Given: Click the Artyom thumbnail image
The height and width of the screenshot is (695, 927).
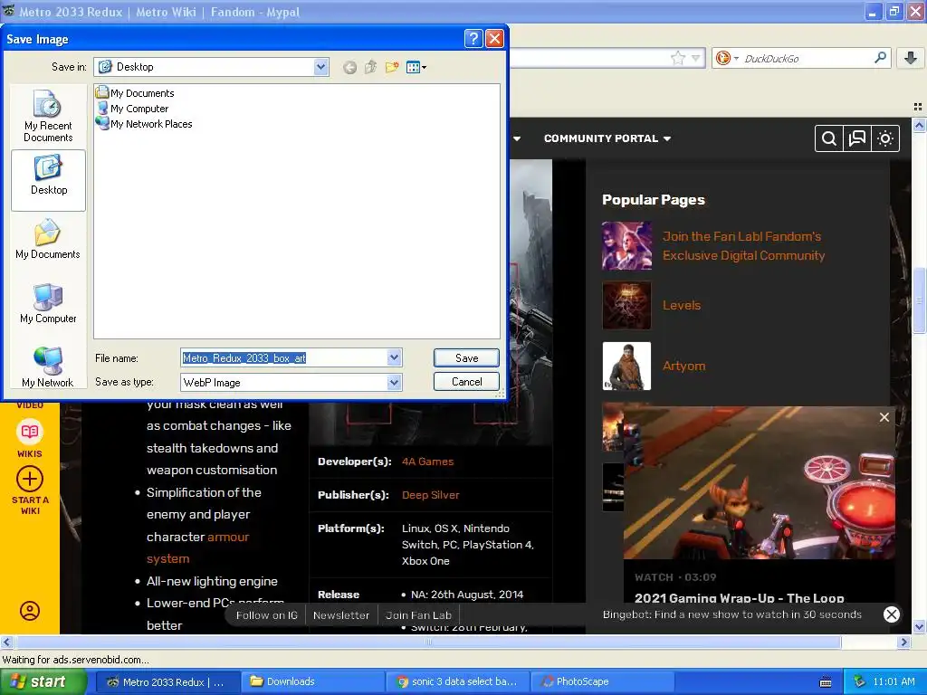Looking at the screenshot, I should pos(626,366).
